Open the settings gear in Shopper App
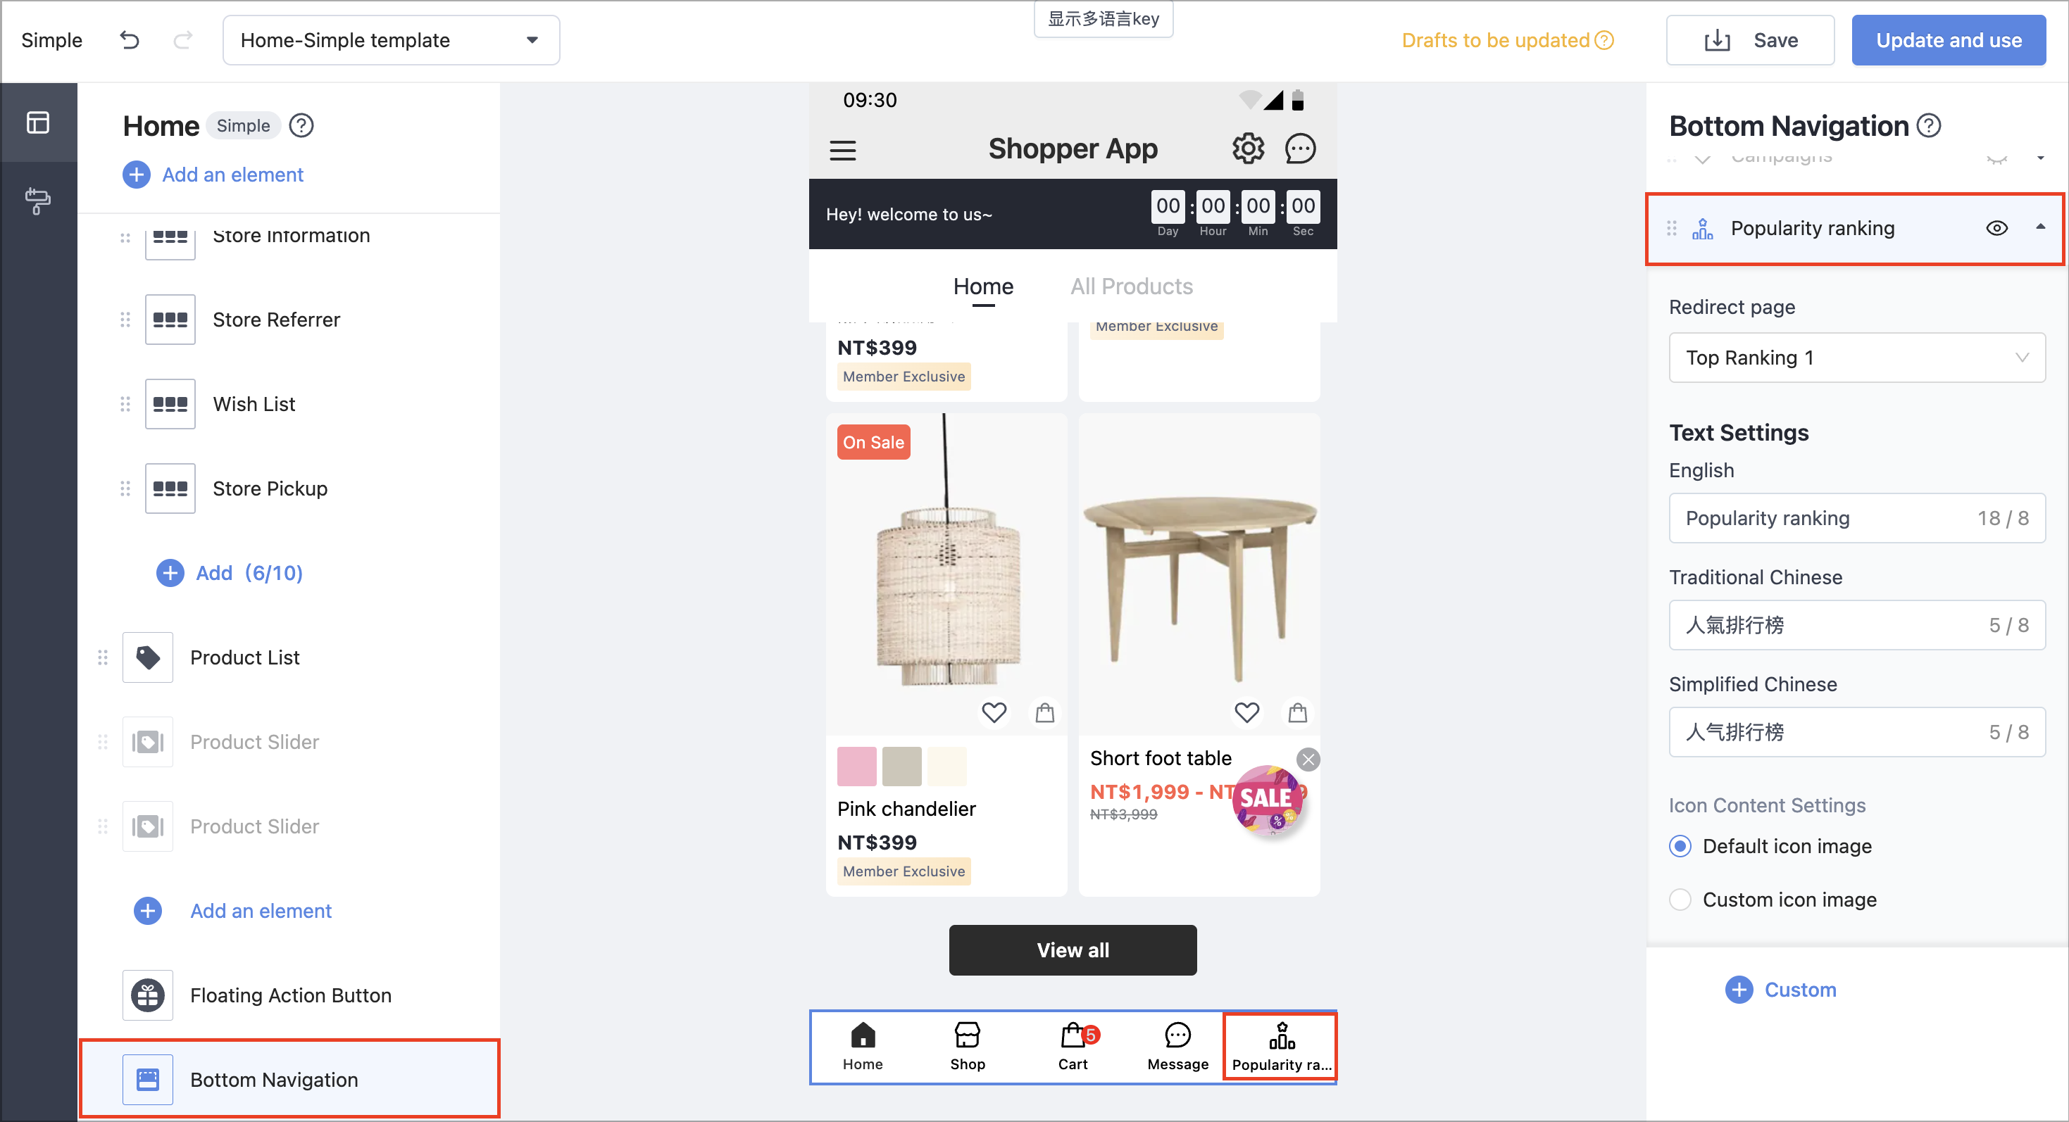Image resolution: width=2069 pixels, height=1122 pixels. coord(1248,149)
